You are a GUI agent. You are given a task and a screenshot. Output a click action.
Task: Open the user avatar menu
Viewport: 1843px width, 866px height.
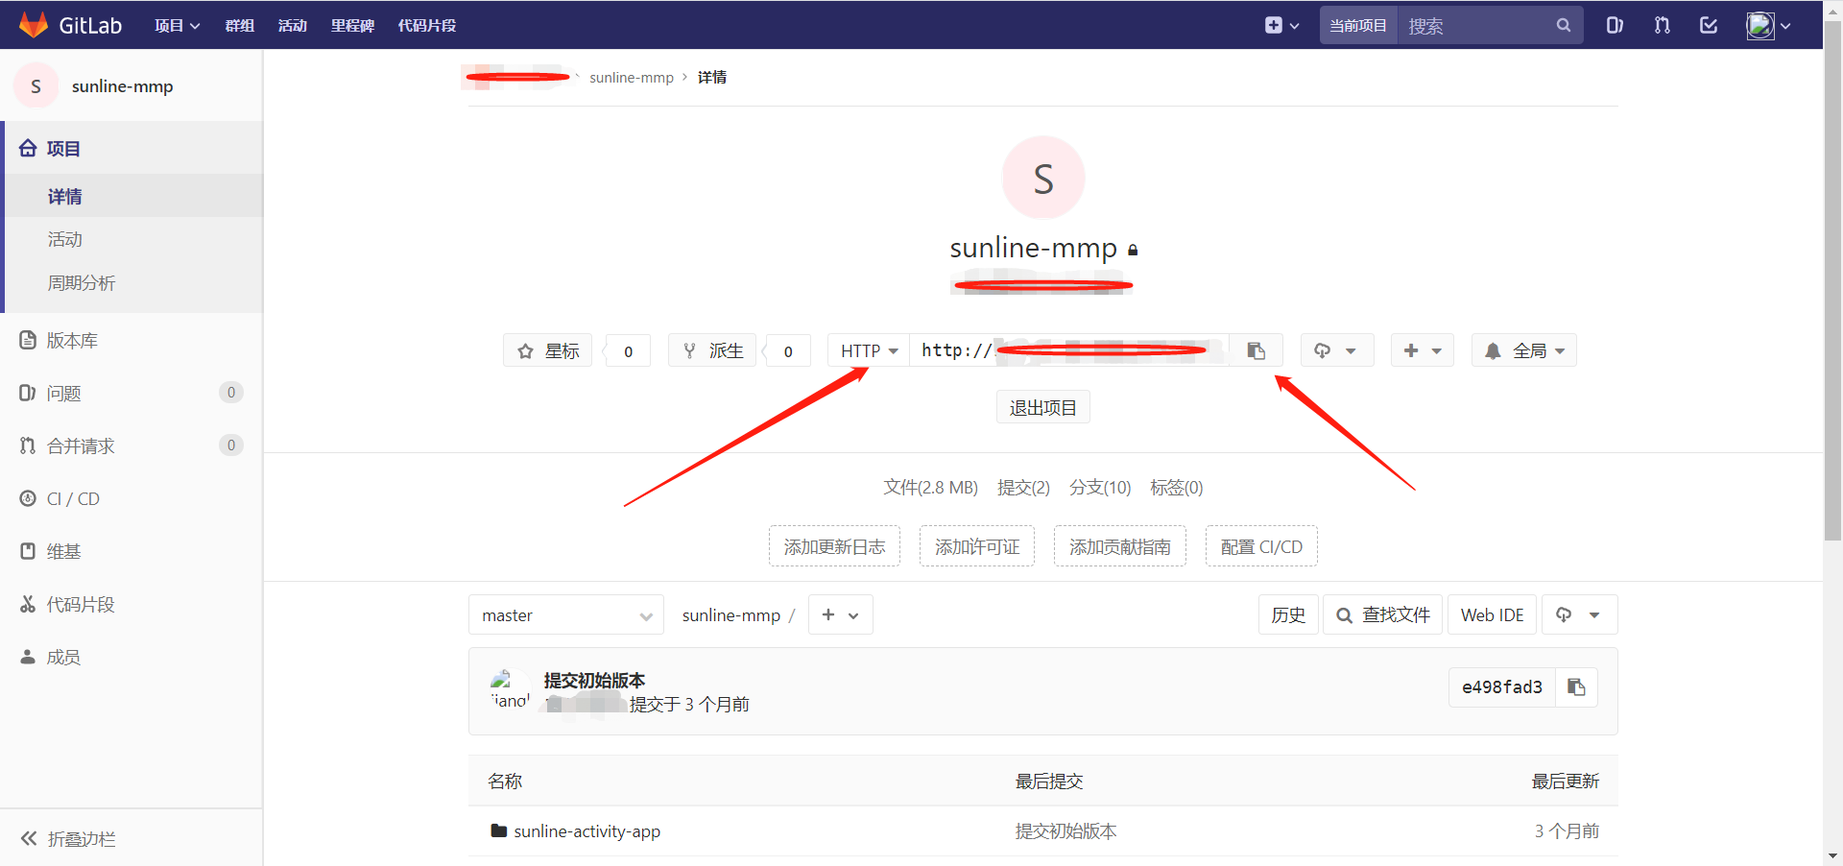[1768, 26]
